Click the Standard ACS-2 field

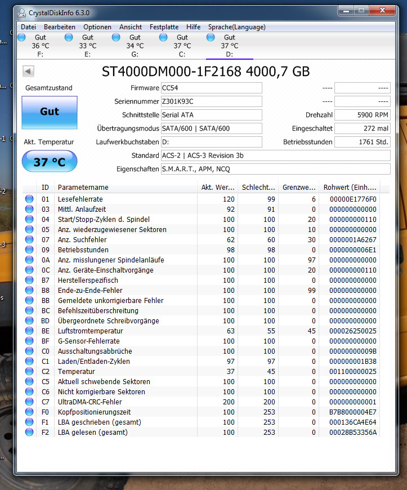point(275,155)
